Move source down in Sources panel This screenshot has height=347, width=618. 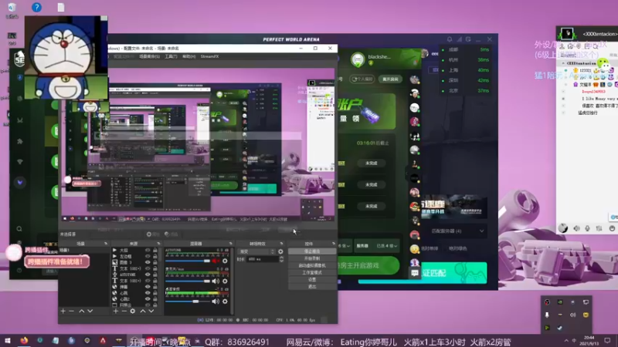(x=151, y=312)
